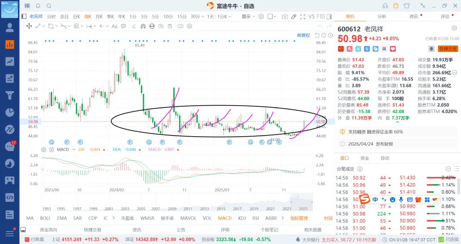Click 大华银行 ticker news item

click(336, 240)
